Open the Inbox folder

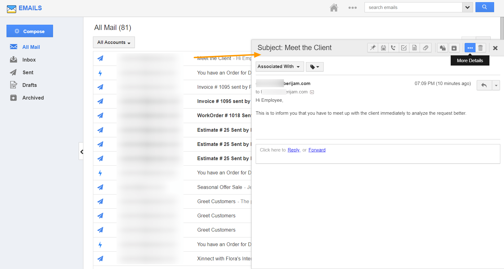point(29,60)
